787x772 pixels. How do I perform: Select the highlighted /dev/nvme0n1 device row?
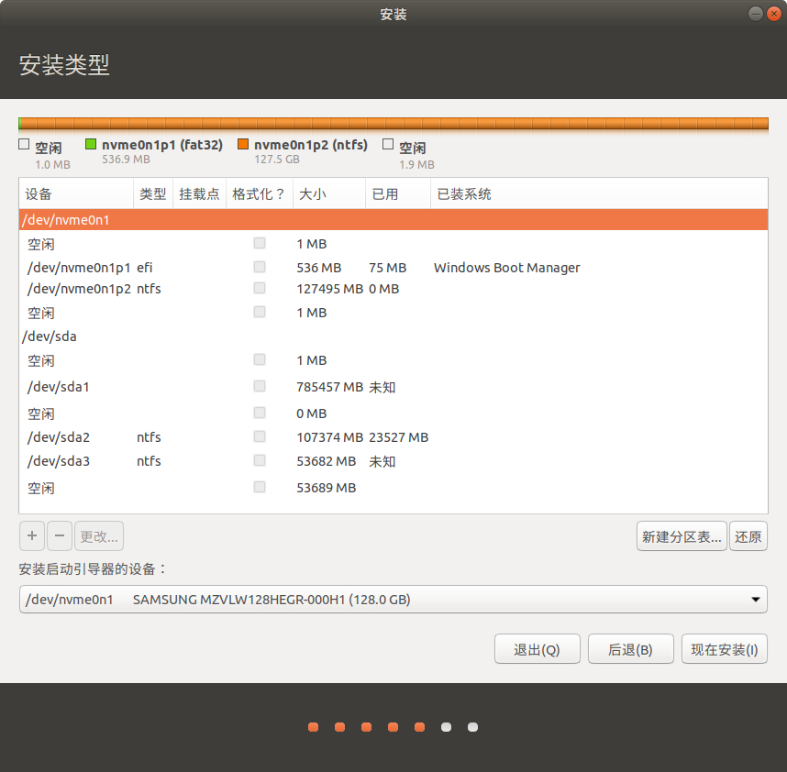point(393,220)
